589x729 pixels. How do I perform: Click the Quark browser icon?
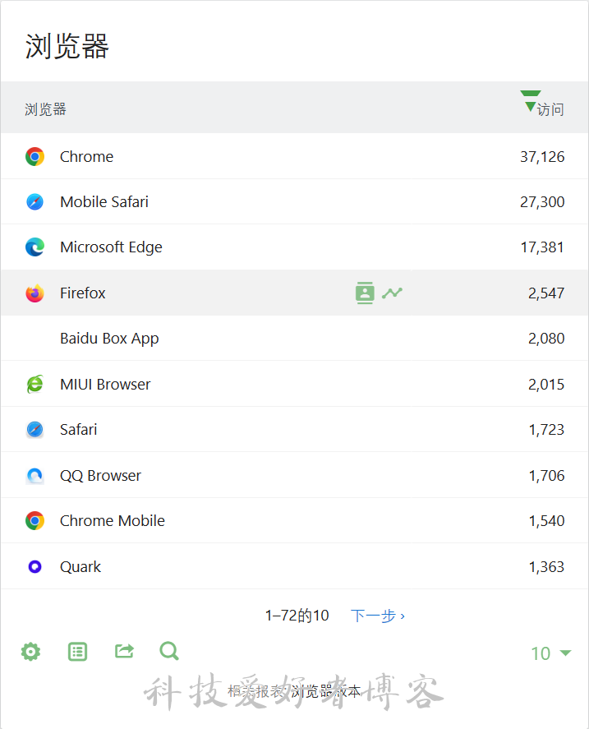tap(35, 567)
